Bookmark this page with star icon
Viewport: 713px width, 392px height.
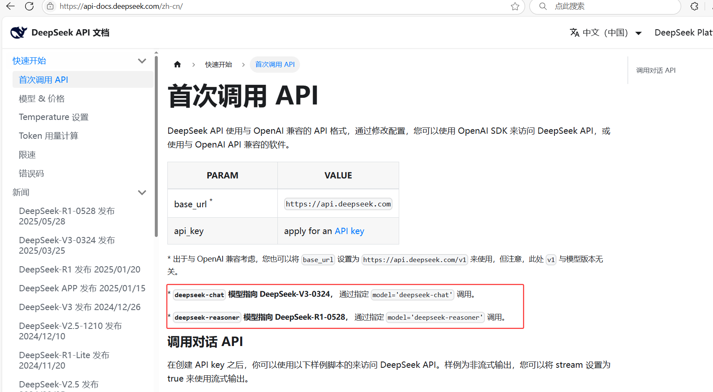(515, 6)
